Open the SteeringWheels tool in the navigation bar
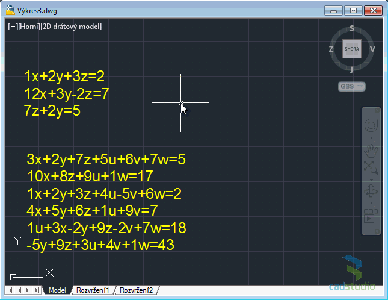This screenshot has width=388, height=300. point(371,125)
